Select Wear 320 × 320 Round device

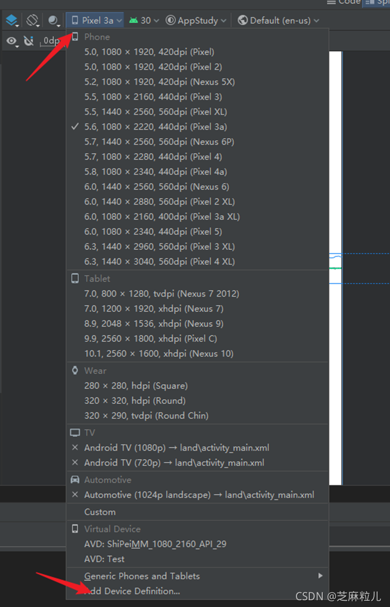pyautogui.click(x=197, y=401)
